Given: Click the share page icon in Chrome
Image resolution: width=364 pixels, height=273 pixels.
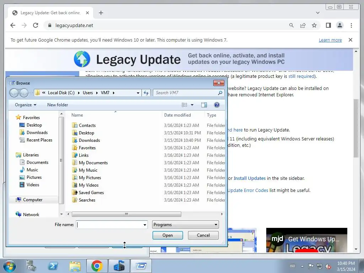Looking at the screenshot, I should point(303,25).
